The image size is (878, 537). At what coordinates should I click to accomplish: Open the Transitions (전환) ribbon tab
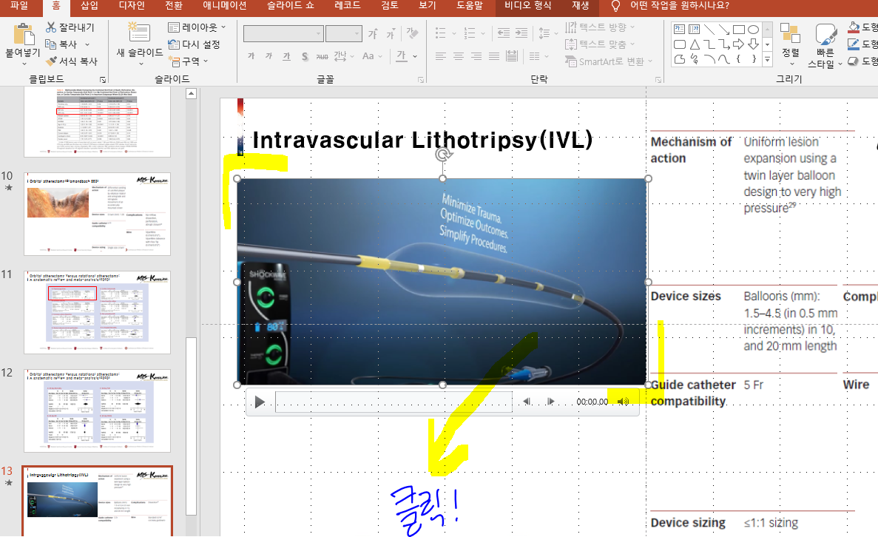tap(174, 6)
